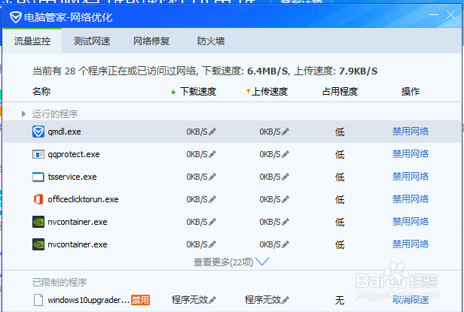Edit upload speed limit pencil for qmdl.exe

285,132
